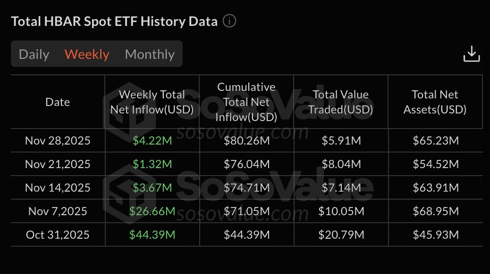This screenshot has width=490, height=274.
Task: Select the Nov 7,2025 row date
Action: coord(57,211)
